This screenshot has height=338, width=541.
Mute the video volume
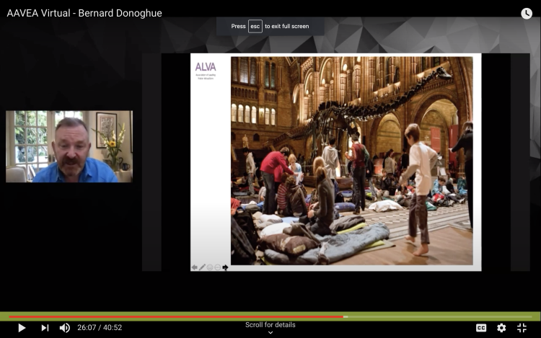coord(65,328)
